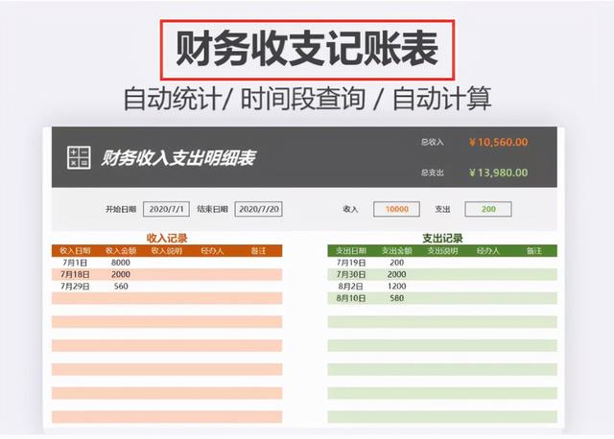Viewport: 614px width, 439px height.
Task: Select the 7月30日 expense date cell
Action: 351,274
